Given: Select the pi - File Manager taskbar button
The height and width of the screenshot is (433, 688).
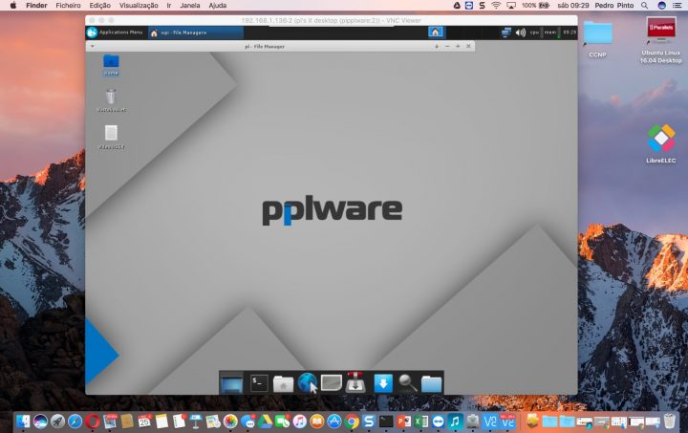Looking at the screenshot, I should (x=182, y=32).
